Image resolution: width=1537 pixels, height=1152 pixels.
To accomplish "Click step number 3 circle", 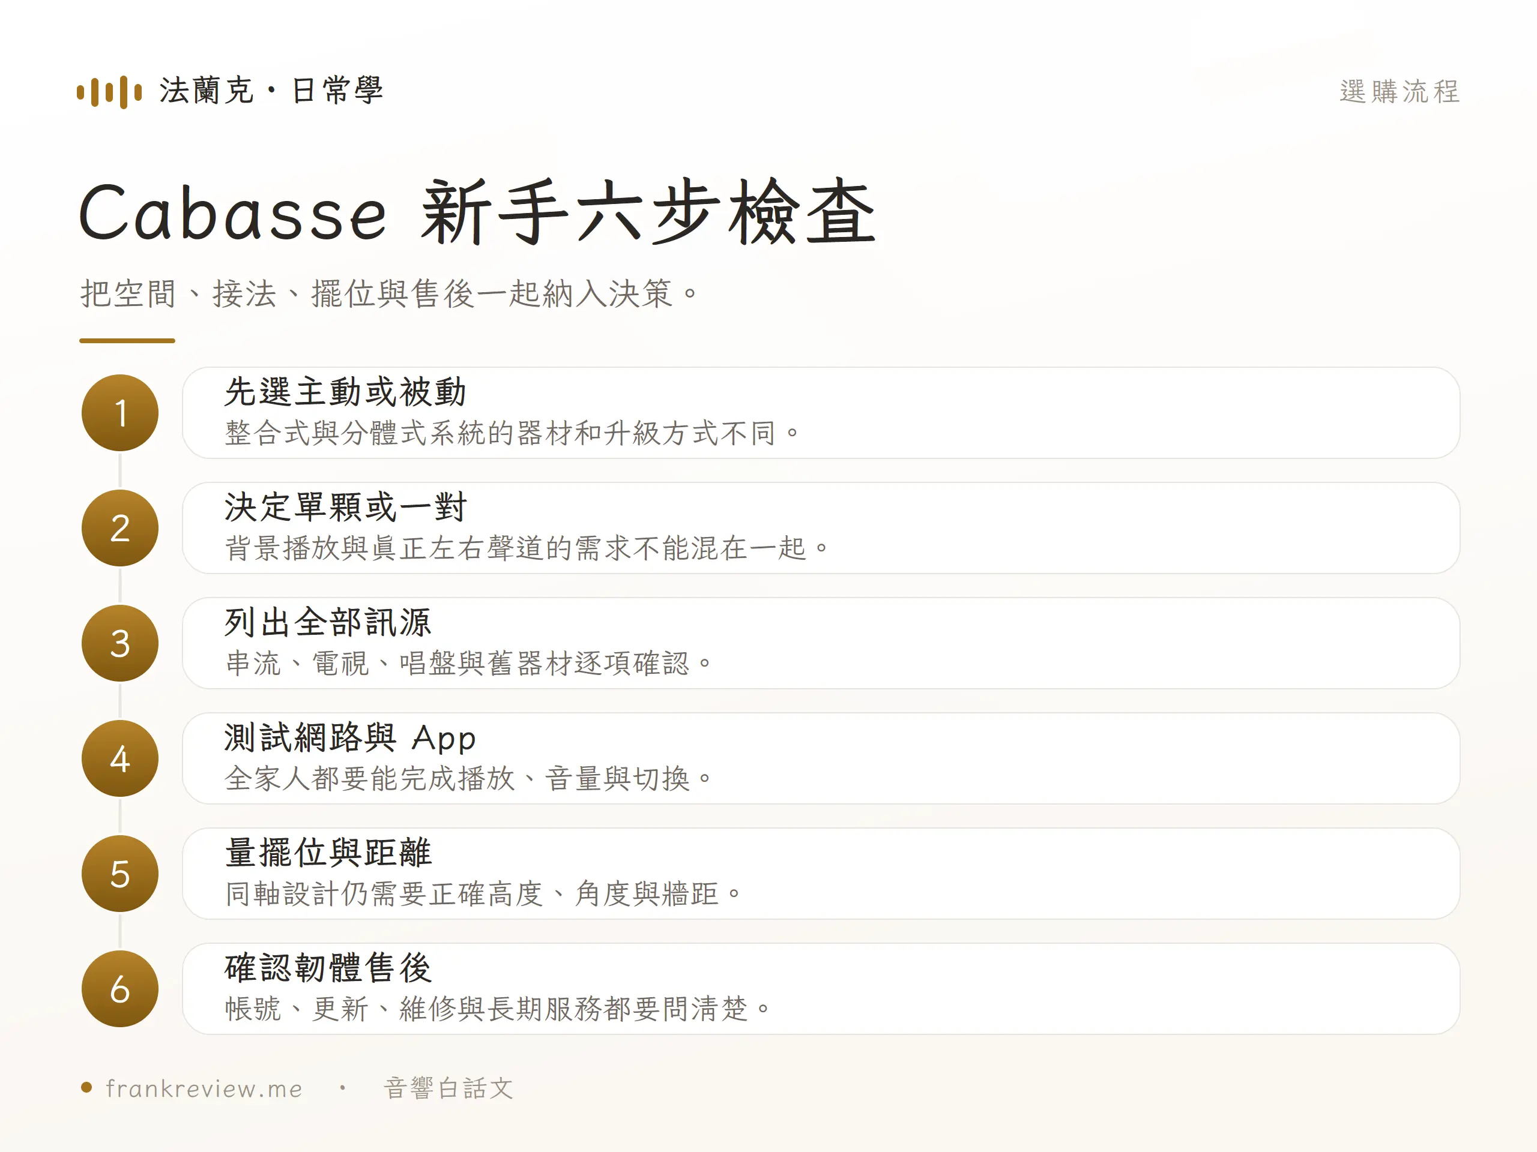I will (120, 644).
